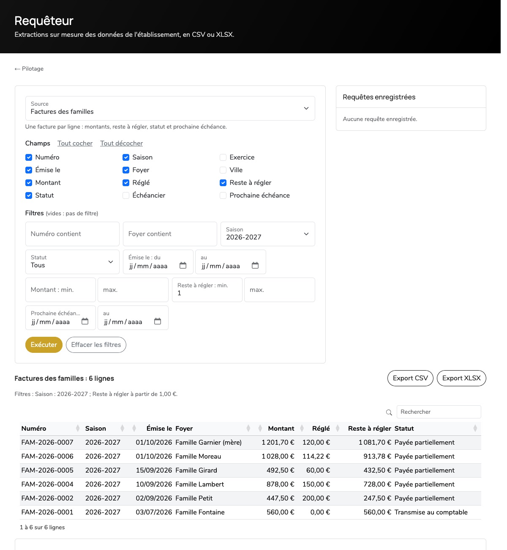Open calendar picker for Émise le end date

255,265
